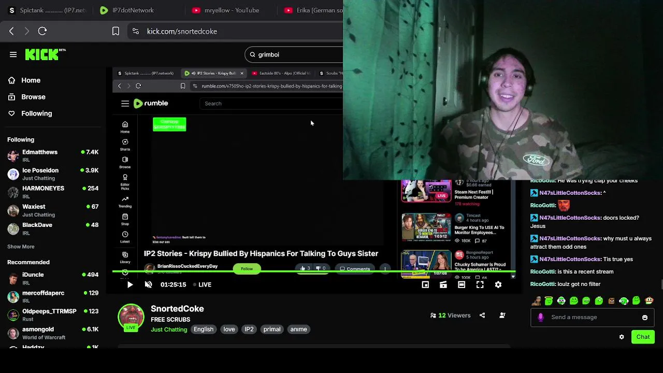Open recommended channel mercoffdaperc
663x373 pixels.
[x=53, y=296]
